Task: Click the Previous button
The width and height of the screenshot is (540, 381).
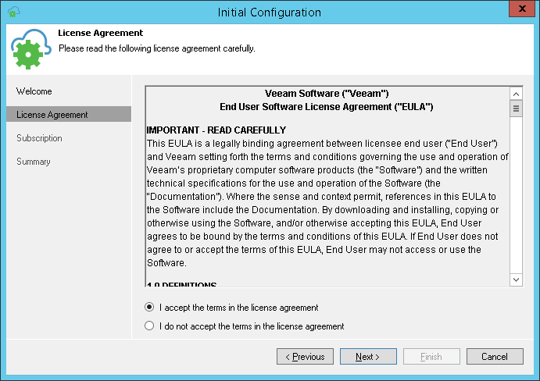Action: coord(305,357)
